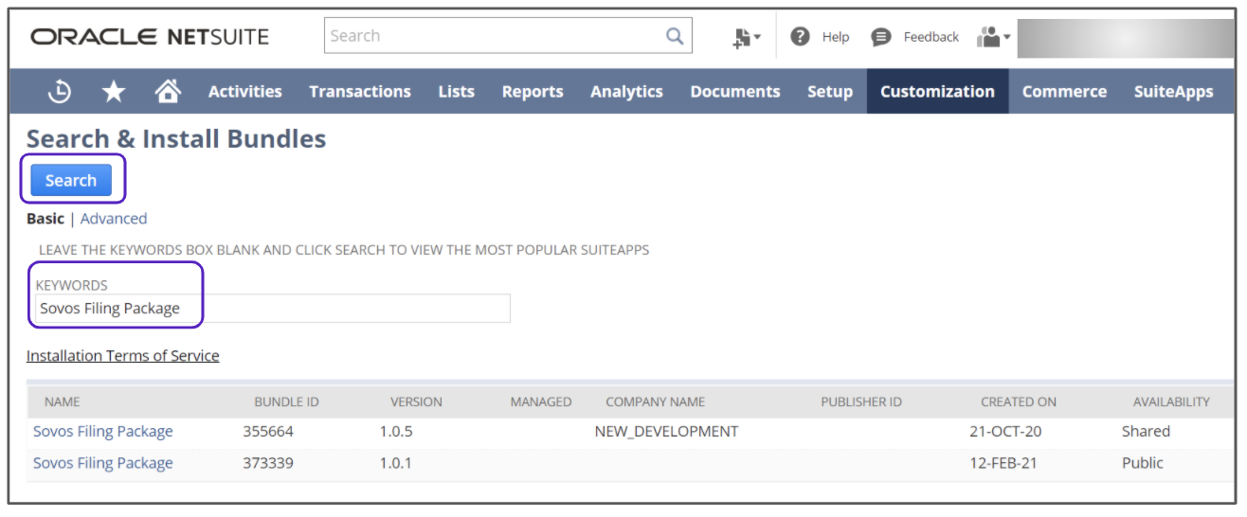Open Sovos Filing Package bundle 373339
The width and height of the screenshot is (1247, 517).
(x=103, y=463)
